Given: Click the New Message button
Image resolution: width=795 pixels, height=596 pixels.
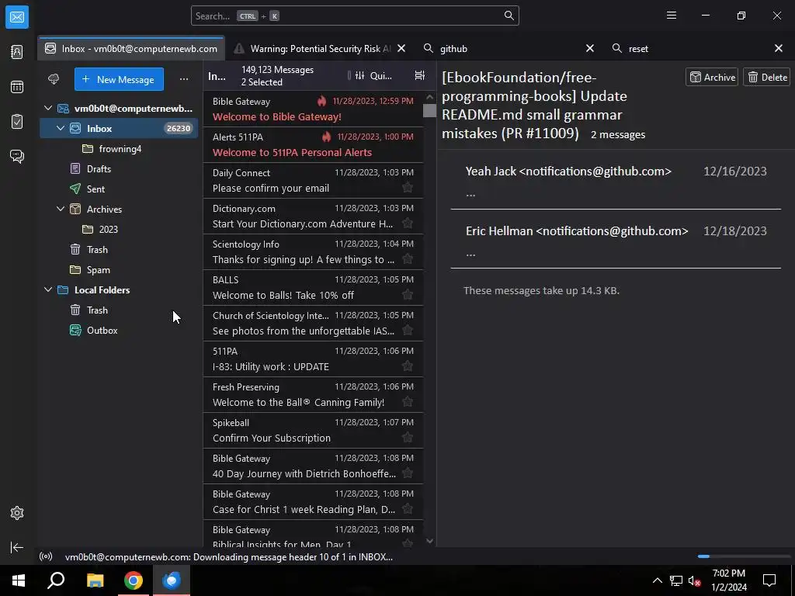Looking at the screenshot, I should click(x=119, y=79).
